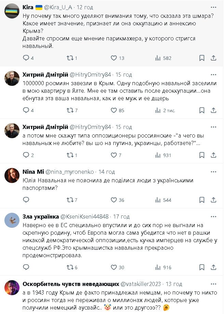Reply to Nina Mi's tweet
This screenshot has height=314, width=224.
[26, 200]
